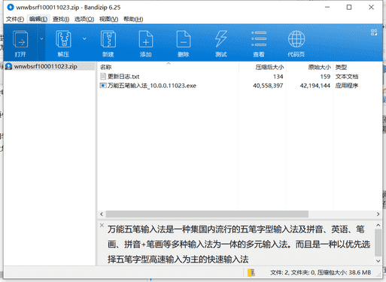This screenshot has width=386, height=282.
Task: Click the exe icon beside 万能五笔输入法
Action: (103, 86)
